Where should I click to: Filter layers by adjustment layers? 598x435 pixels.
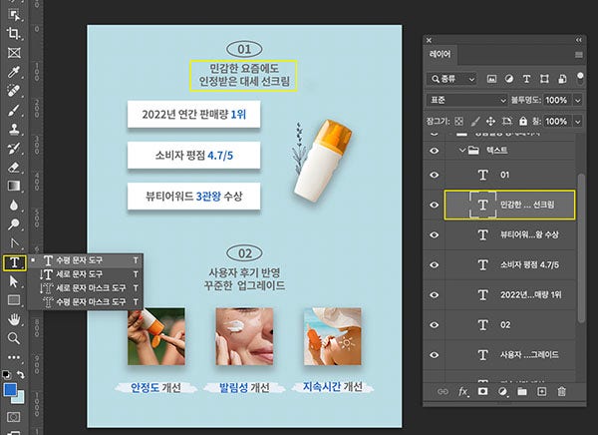tap(509, 79)
